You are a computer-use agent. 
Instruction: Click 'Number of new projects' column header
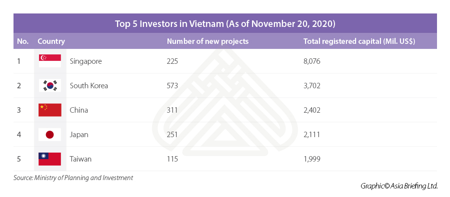pos(208,41)
